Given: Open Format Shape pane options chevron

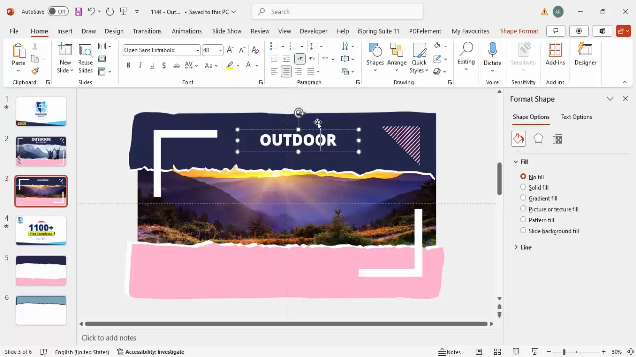Looking at the screenshot, I should [x=610, y=99].
